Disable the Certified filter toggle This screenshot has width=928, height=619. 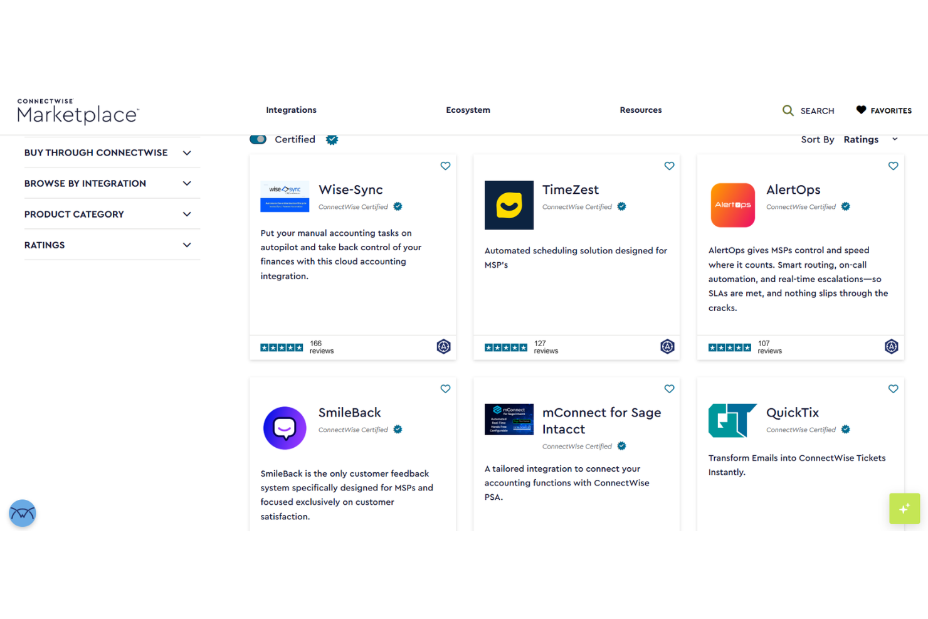pyautogui.click(x=258, y=139)
